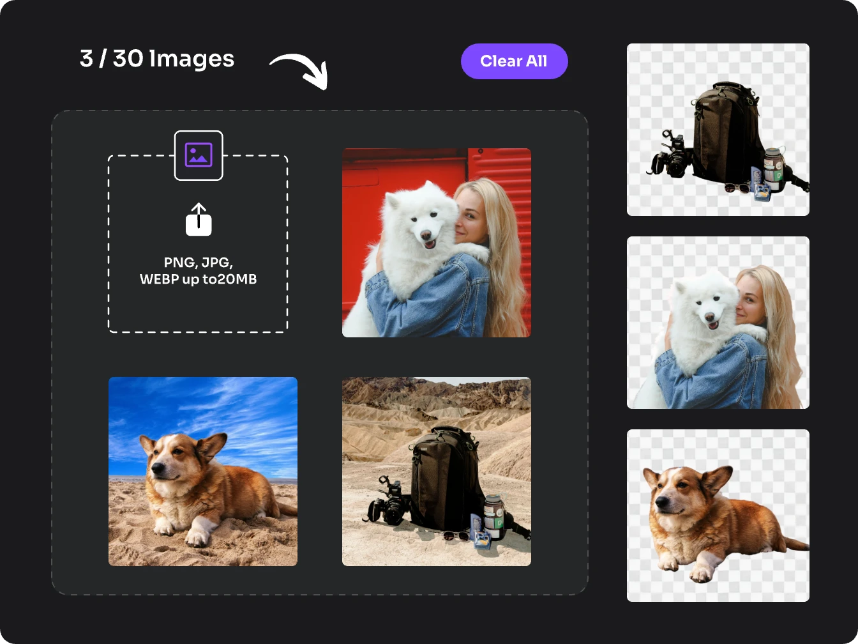This screenshot has height=644, width=858.
Task: Click the 3 / 30 Images counter
Action: pyautogui.click(x=156, y=59)
